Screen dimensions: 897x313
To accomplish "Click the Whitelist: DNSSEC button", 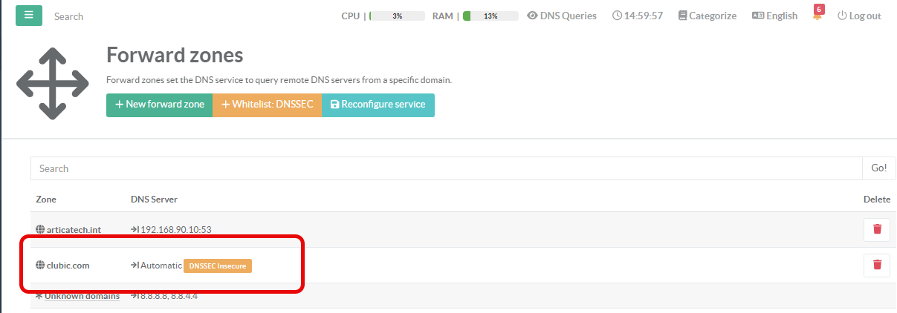I will coord(267,105).
